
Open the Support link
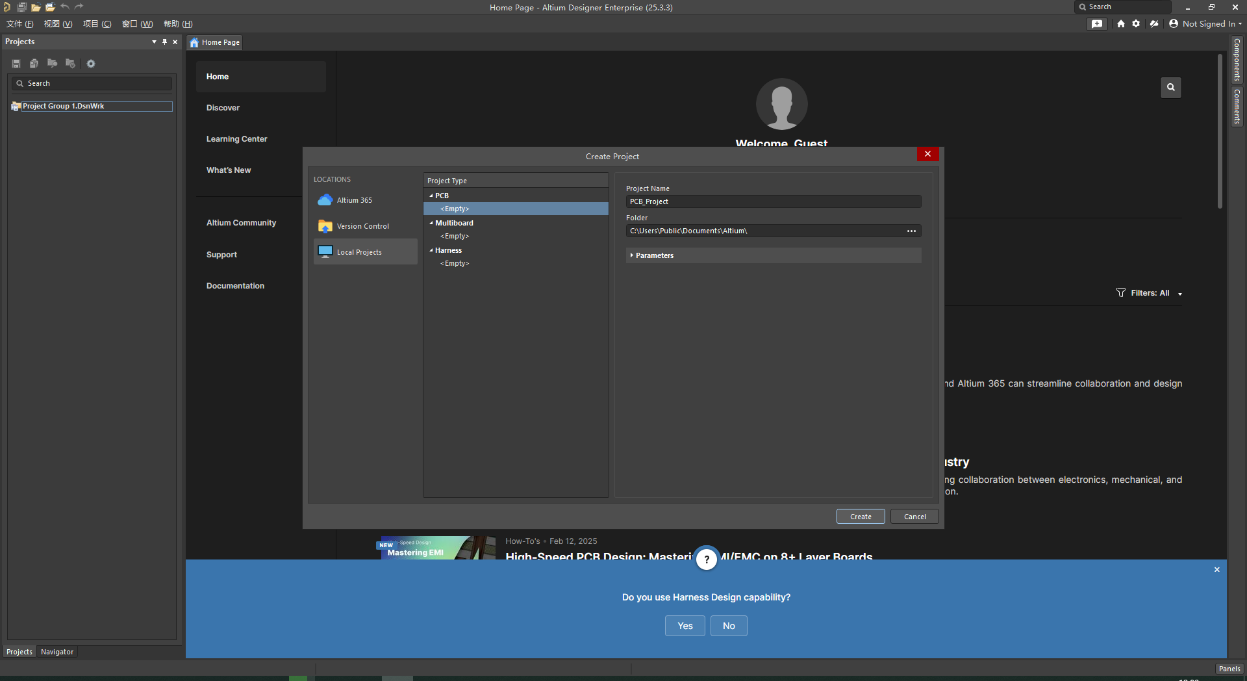pyautogui.click(x=221, y=255)
